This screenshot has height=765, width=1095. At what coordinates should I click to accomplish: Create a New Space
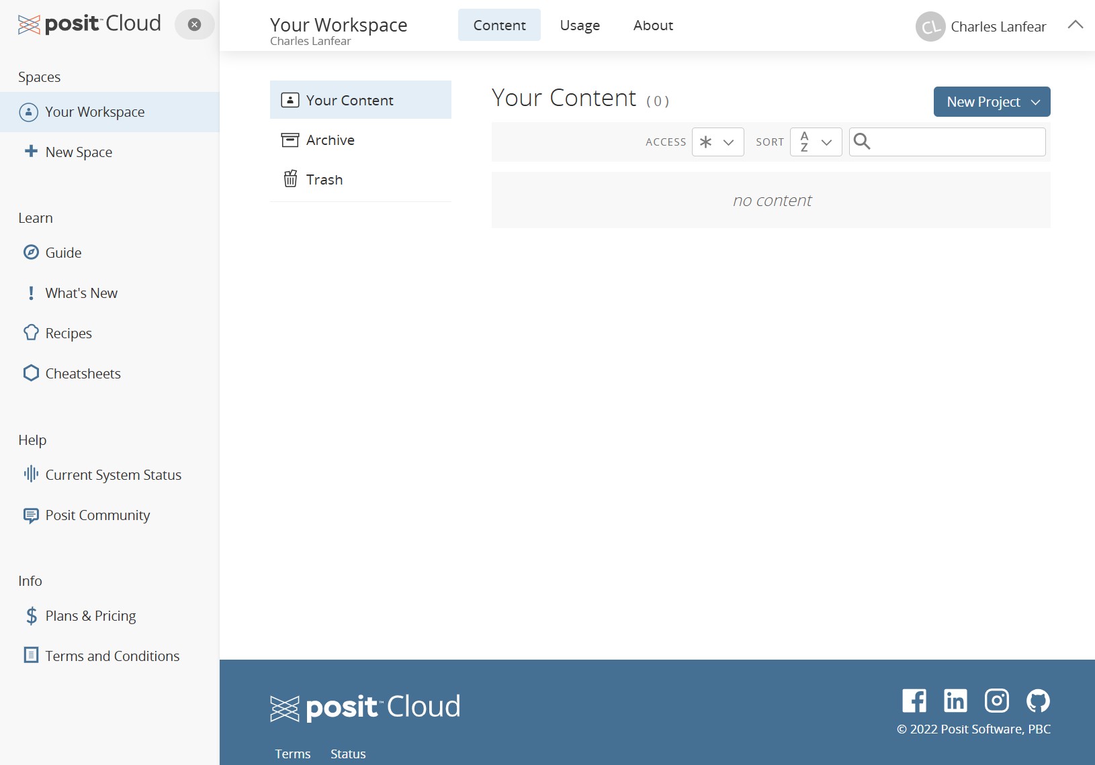tap(79, 152)
